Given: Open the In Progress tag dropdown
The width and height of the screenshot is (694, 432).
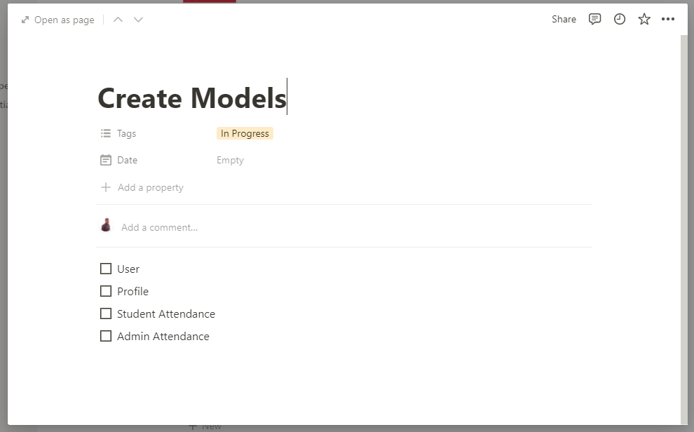Looking at the screenshot, I should tap(245, 133).
